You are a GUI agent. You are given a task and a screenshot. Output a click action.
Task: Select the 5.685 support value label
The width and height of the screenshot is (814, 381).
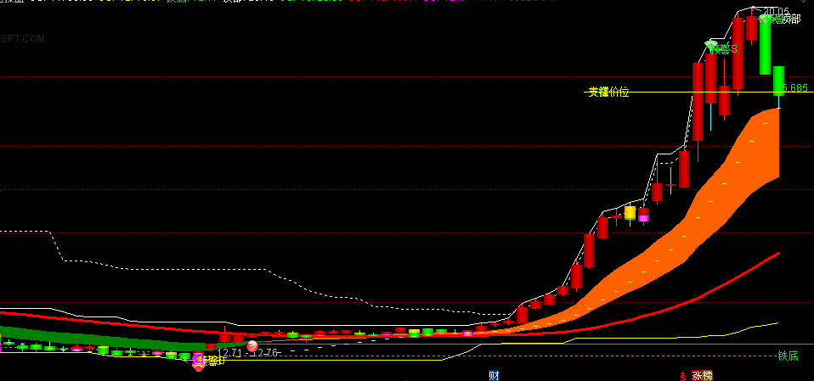coord(796,87)
